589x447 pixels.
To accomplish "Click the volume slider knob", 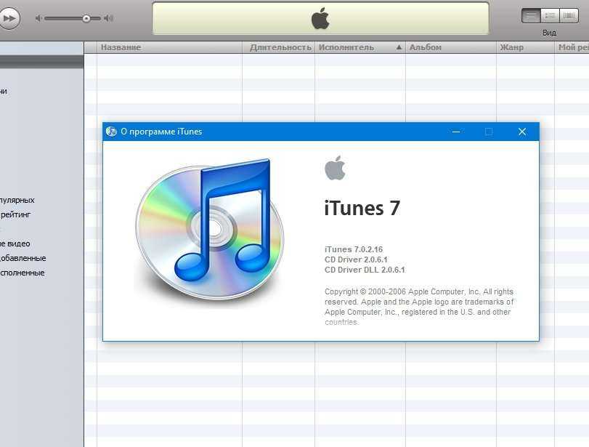I will pos(86,18).
